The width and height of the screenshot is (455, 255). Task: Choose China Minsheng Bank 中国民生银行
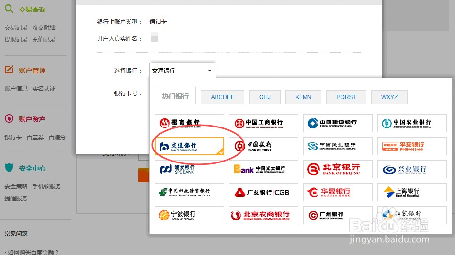338,146
